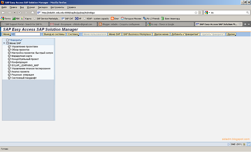The image size is (251, 152).
Task: Focus the Google search box
Action: pos(228,13)
